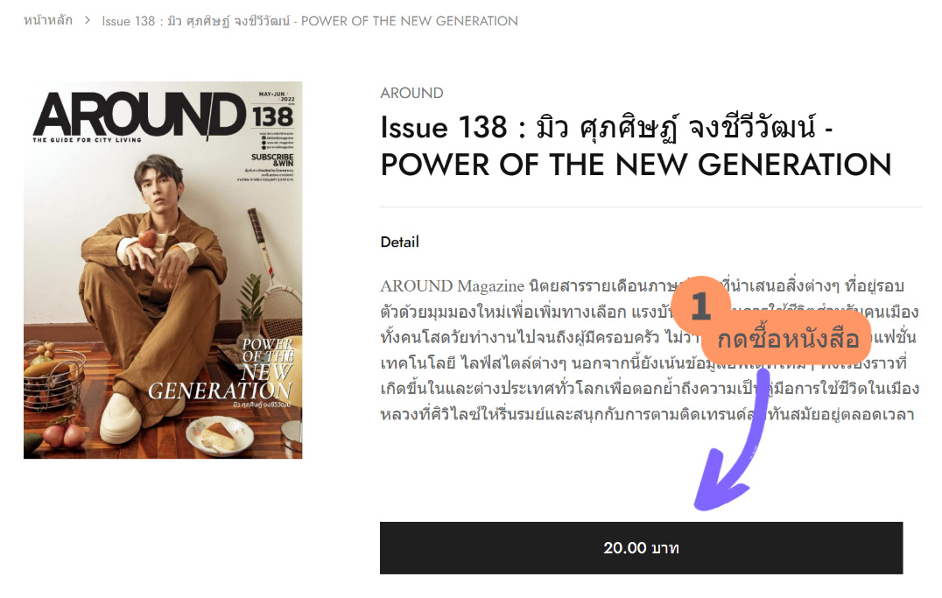Screen dimensions: 942x598
Task: Click SUBSCRIBE & WIN text on cover
Action: 273,160
